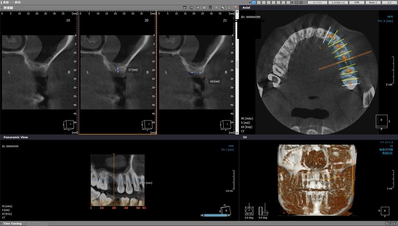This screenshot has width=398, height=226.
Task: Click the 3.7 mm measurement label
Action: point(133,69)
